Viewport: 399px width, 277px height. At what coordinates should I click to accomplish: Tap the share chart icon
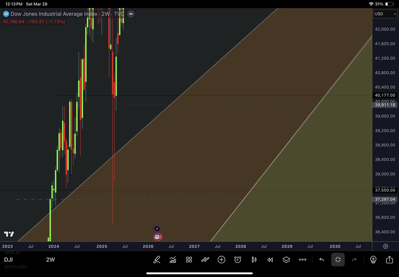click(389, 259)
